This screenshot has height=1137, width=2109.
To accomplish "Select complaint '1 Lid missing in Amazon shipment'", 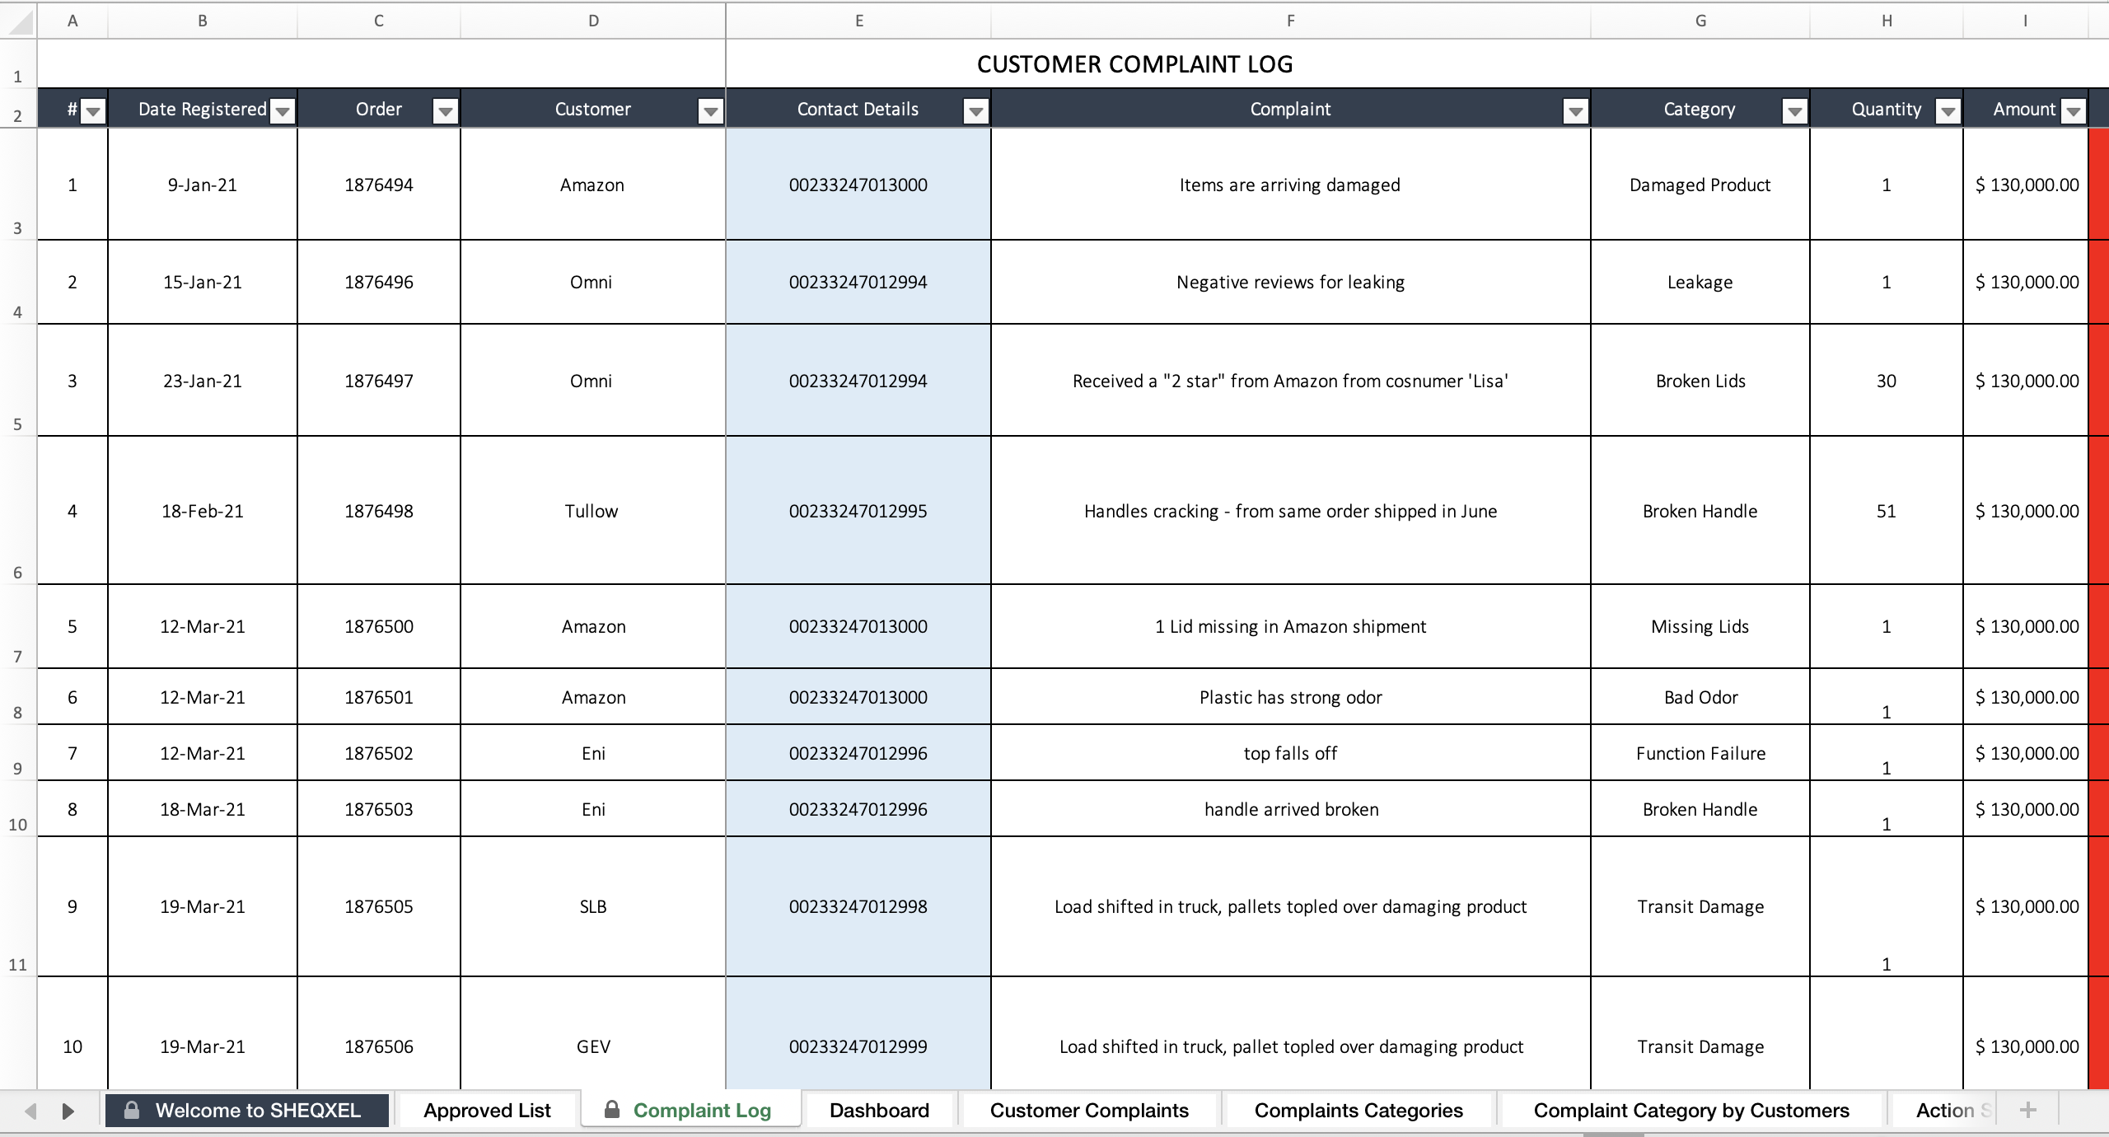I will [1290, 626].
